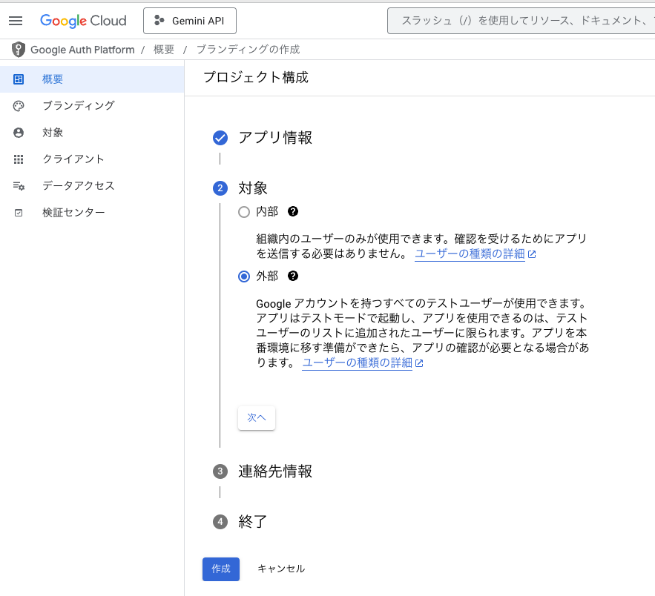655x596 pixels.
Task: Show help for 外部 option
Action: (293, 276)
